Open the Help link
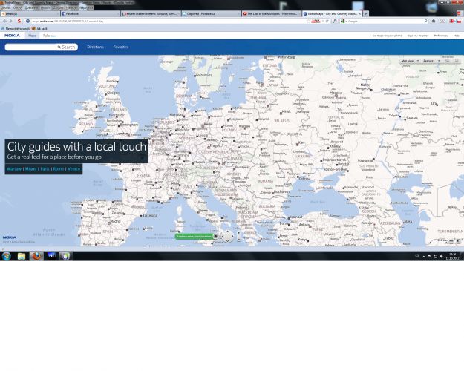Image resolution: width=464 pixels, height=371 pixels. [457, 36]
